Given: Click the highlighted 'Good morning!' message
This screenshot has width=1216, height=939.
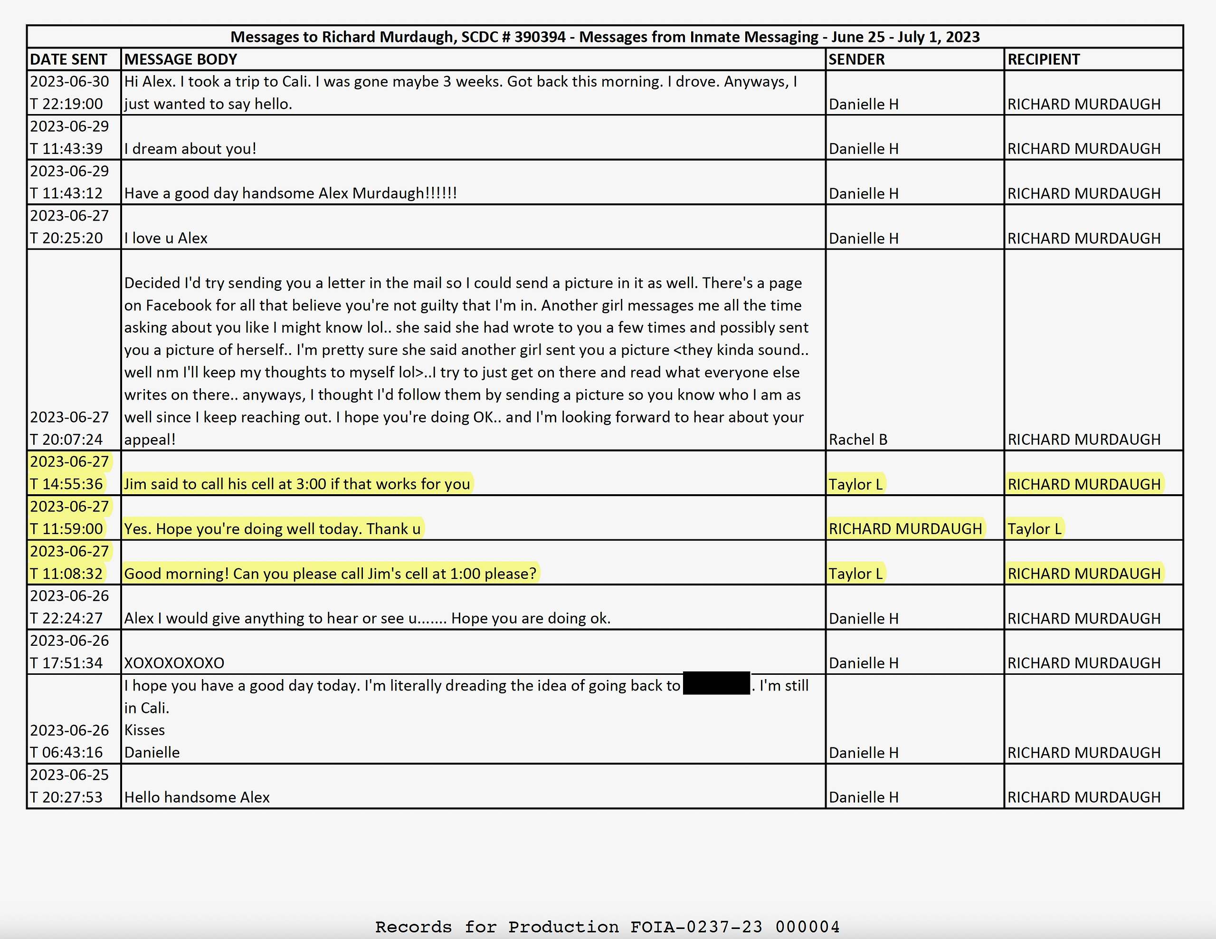Looking at the screenshot, I should click(x=330, y=573).
